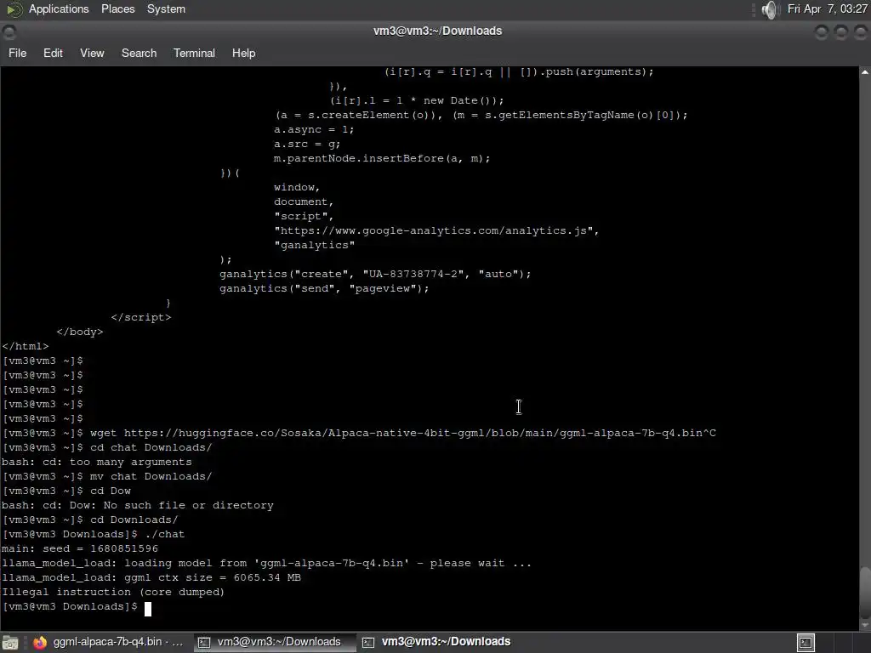Open the Places menu

coord(117,9)
